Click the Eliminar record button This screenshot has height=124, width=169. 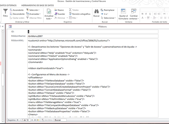60,18
